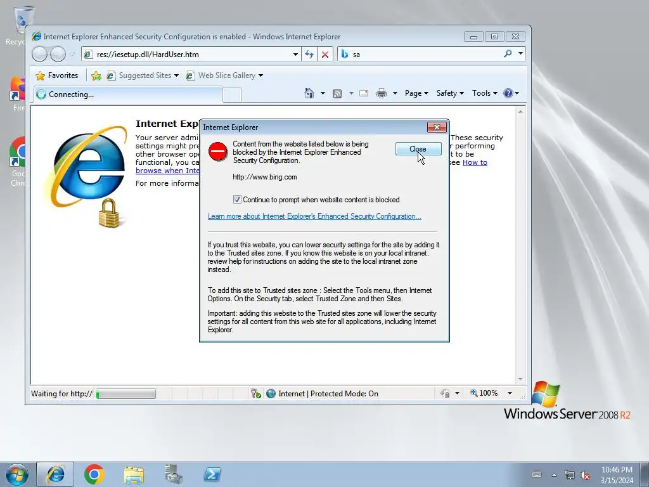
Task: Click the privacy settings icon in status bar
Action: [x=446, y=393]
